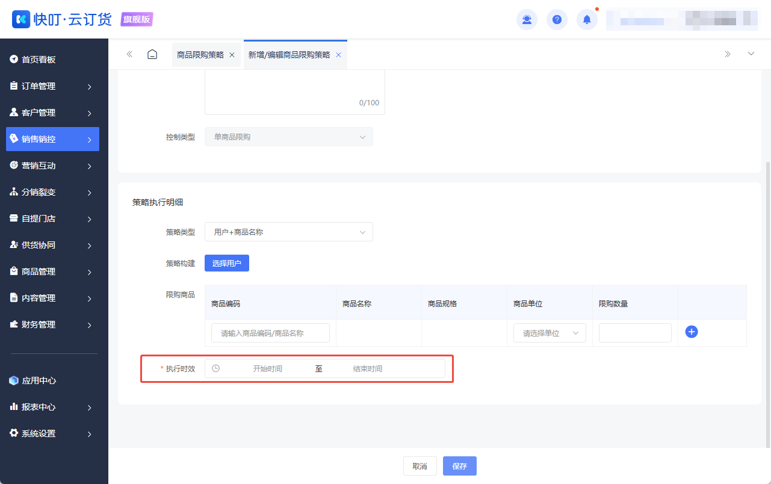
Task: Expand 系统设置 submenu chevron
Action: (x=89, y=434)
